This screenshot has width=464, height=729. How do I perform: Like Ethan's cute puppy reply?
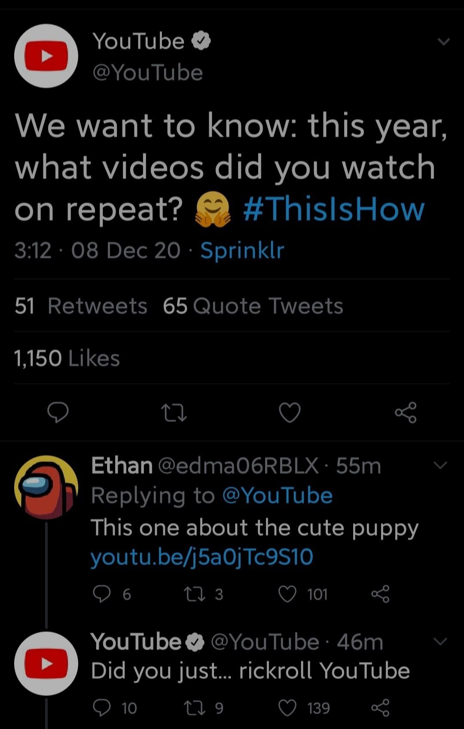[287, 594]
